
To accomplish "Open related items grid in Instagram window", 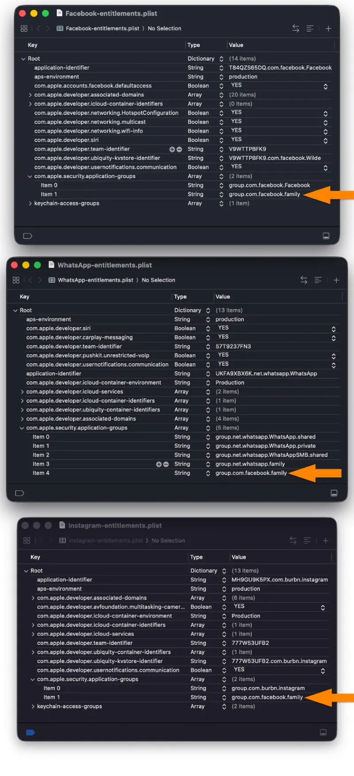I will point(27,540).
